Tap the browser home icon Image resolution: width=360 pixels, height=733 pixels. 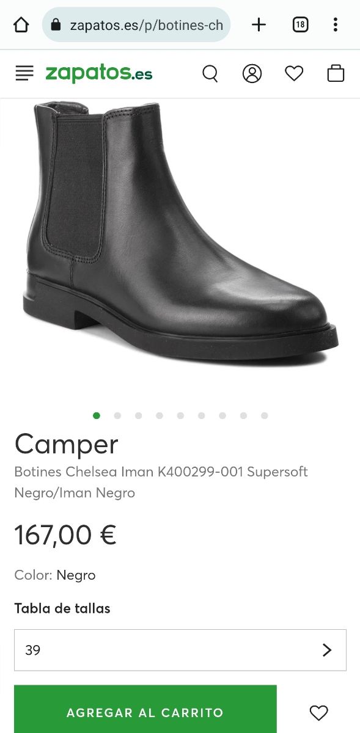pos(21,24)
